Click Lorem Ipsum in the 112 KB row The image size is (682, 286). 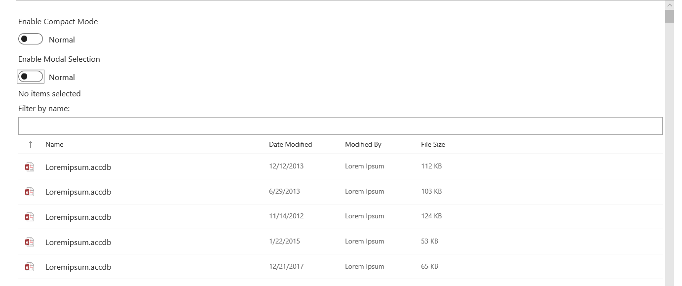[x=364, y=166]
